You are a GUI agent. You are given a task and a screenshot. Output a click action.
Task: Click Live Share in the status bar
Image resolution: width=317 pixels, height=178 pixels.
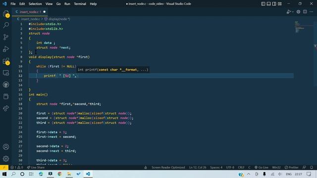coord(36,168)
